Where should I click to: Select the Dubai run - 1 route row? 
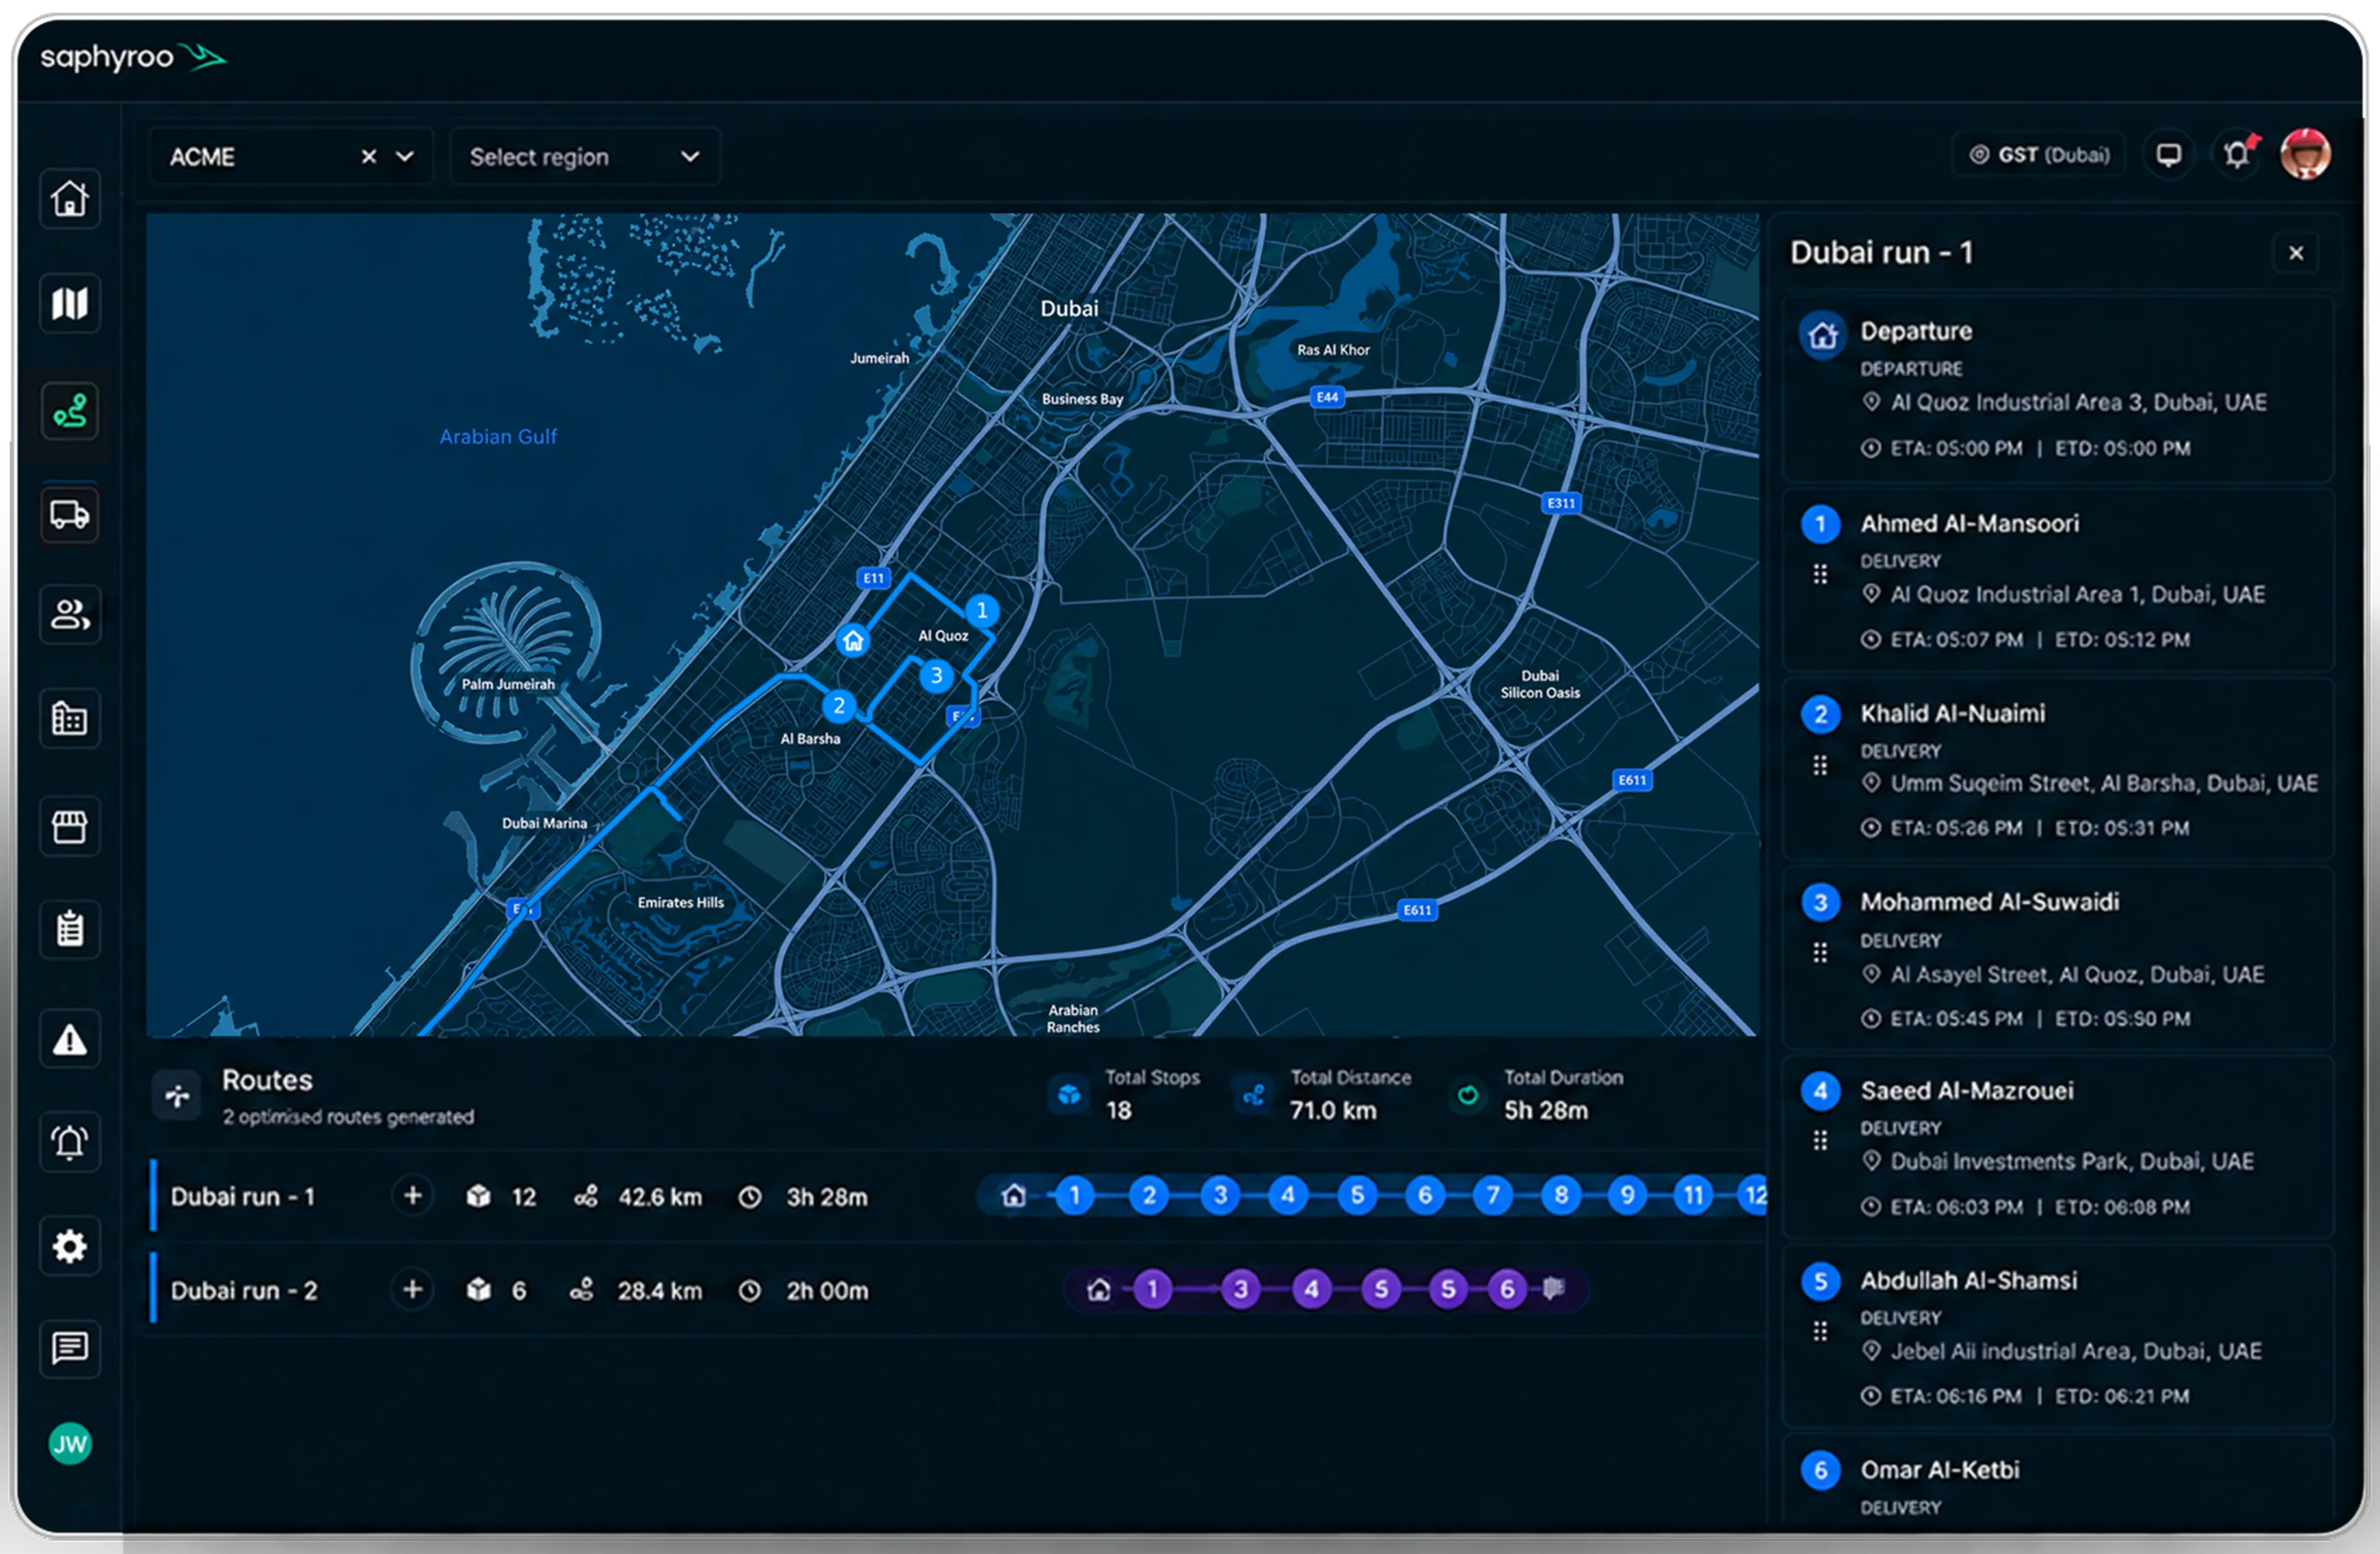(957, 1196)
